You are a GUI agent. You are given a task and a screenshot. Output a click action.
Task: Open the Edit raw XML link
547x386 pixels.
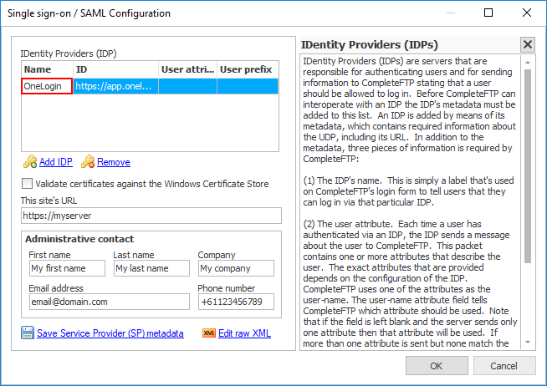244,333
